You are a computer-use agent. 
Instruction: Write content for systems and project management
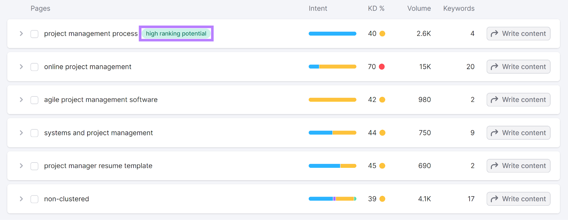(x=518, y=133)
